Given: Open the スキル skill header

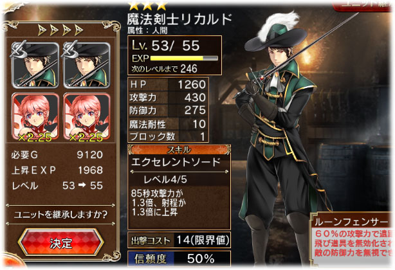Looking at the screenshot, I should (x=179, y=150).
